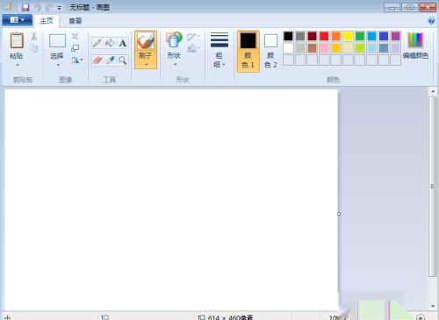
Task: Select the Text tool A icon
Action: [x=122, y=43]
